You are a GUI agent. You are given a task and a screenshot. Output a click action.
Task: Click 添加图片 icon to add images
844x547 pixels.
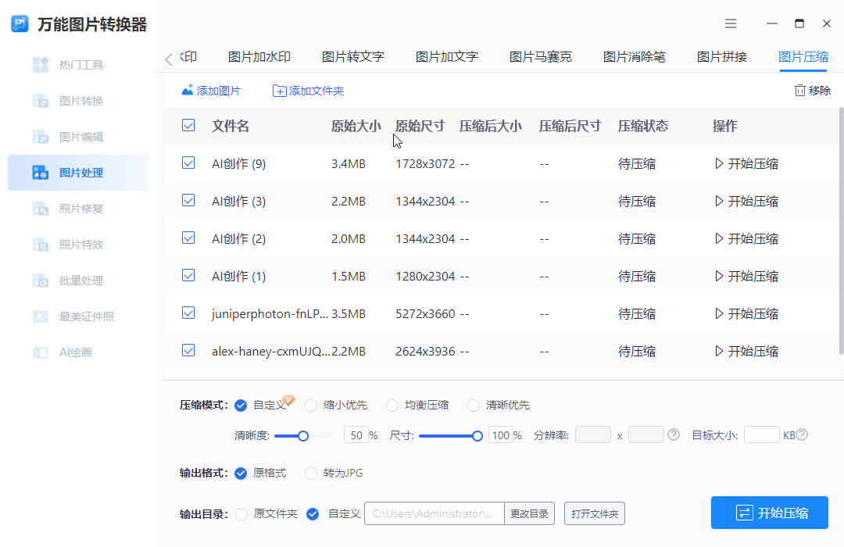[x=188, y=91]
